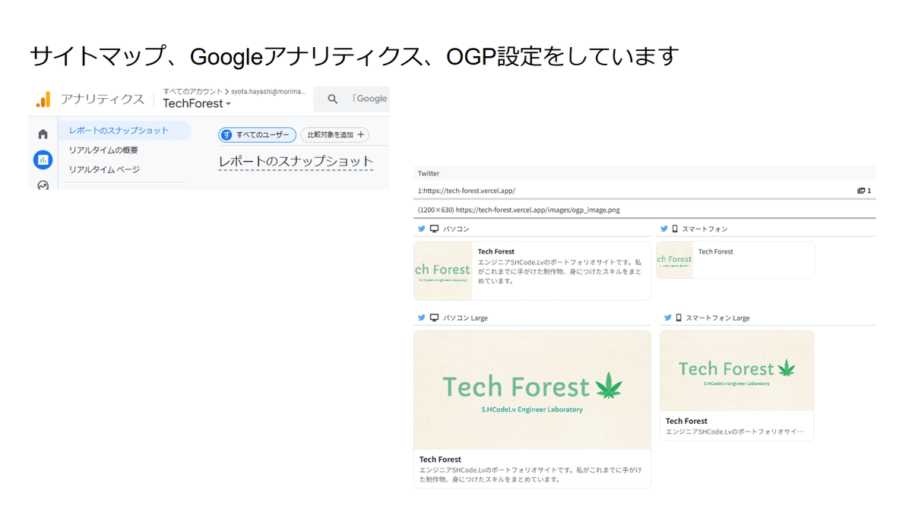Image resolution: width=912 pixels, height=512 pixels.
Task: Select the blue Reports bar-chart icon
Action: pos(43,160)
